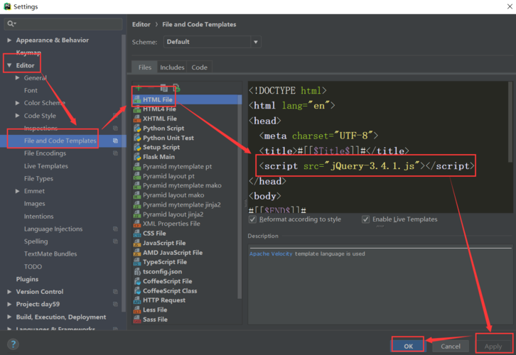
Task: Click the settings search field
Action: 64,24
